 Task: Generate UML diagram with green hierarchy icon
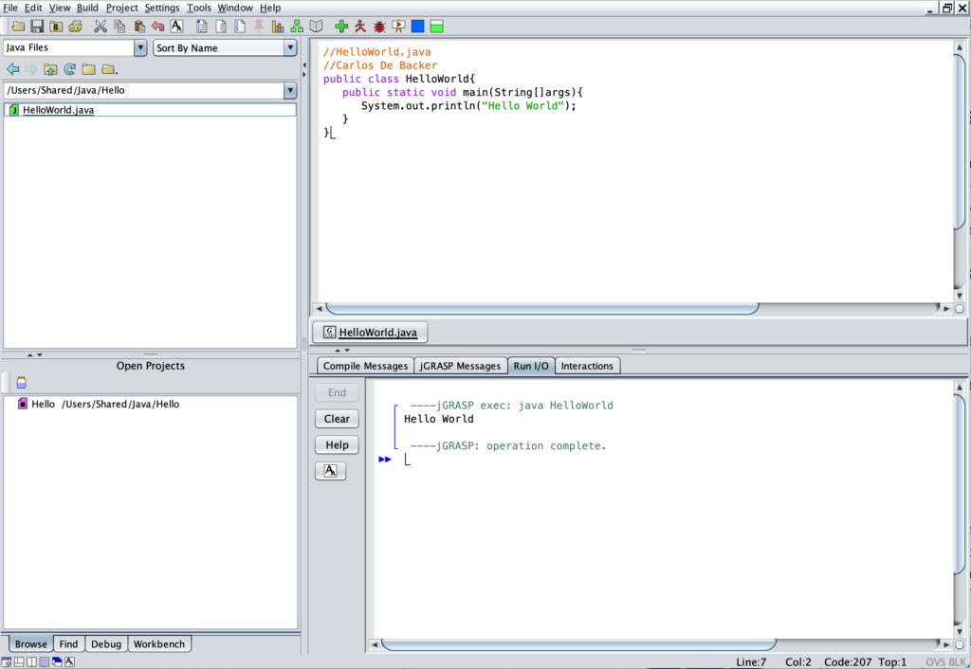297,27
